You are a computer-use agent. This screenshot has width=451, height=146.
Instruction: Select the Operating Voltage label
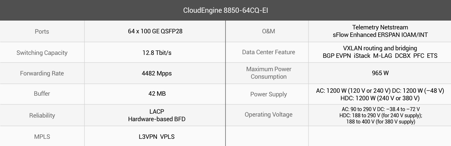tap(268, 115)
